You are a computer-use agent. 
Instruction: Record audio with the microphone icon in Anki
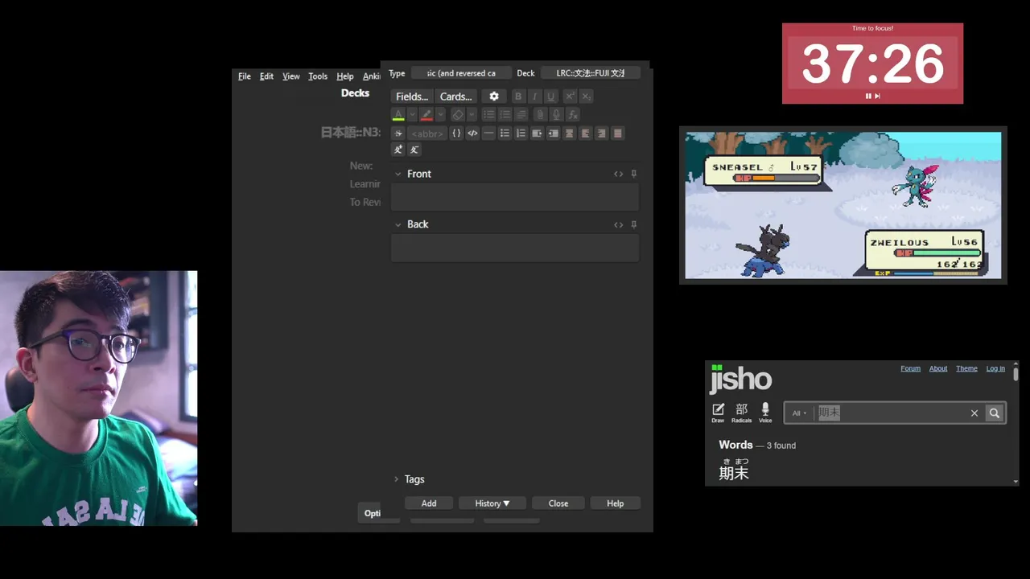(x=556, y=115)
